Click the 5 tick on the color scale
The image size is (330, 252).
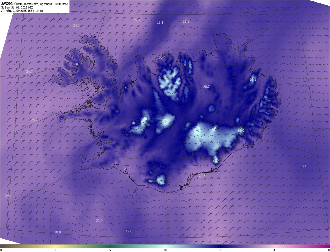click(110, 250)
